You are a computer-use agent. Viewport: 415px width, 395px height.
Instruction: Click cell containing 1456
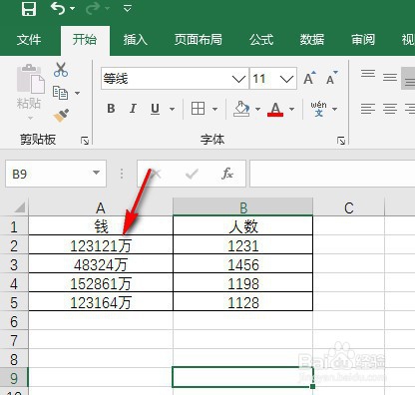[x=243, y=264]
